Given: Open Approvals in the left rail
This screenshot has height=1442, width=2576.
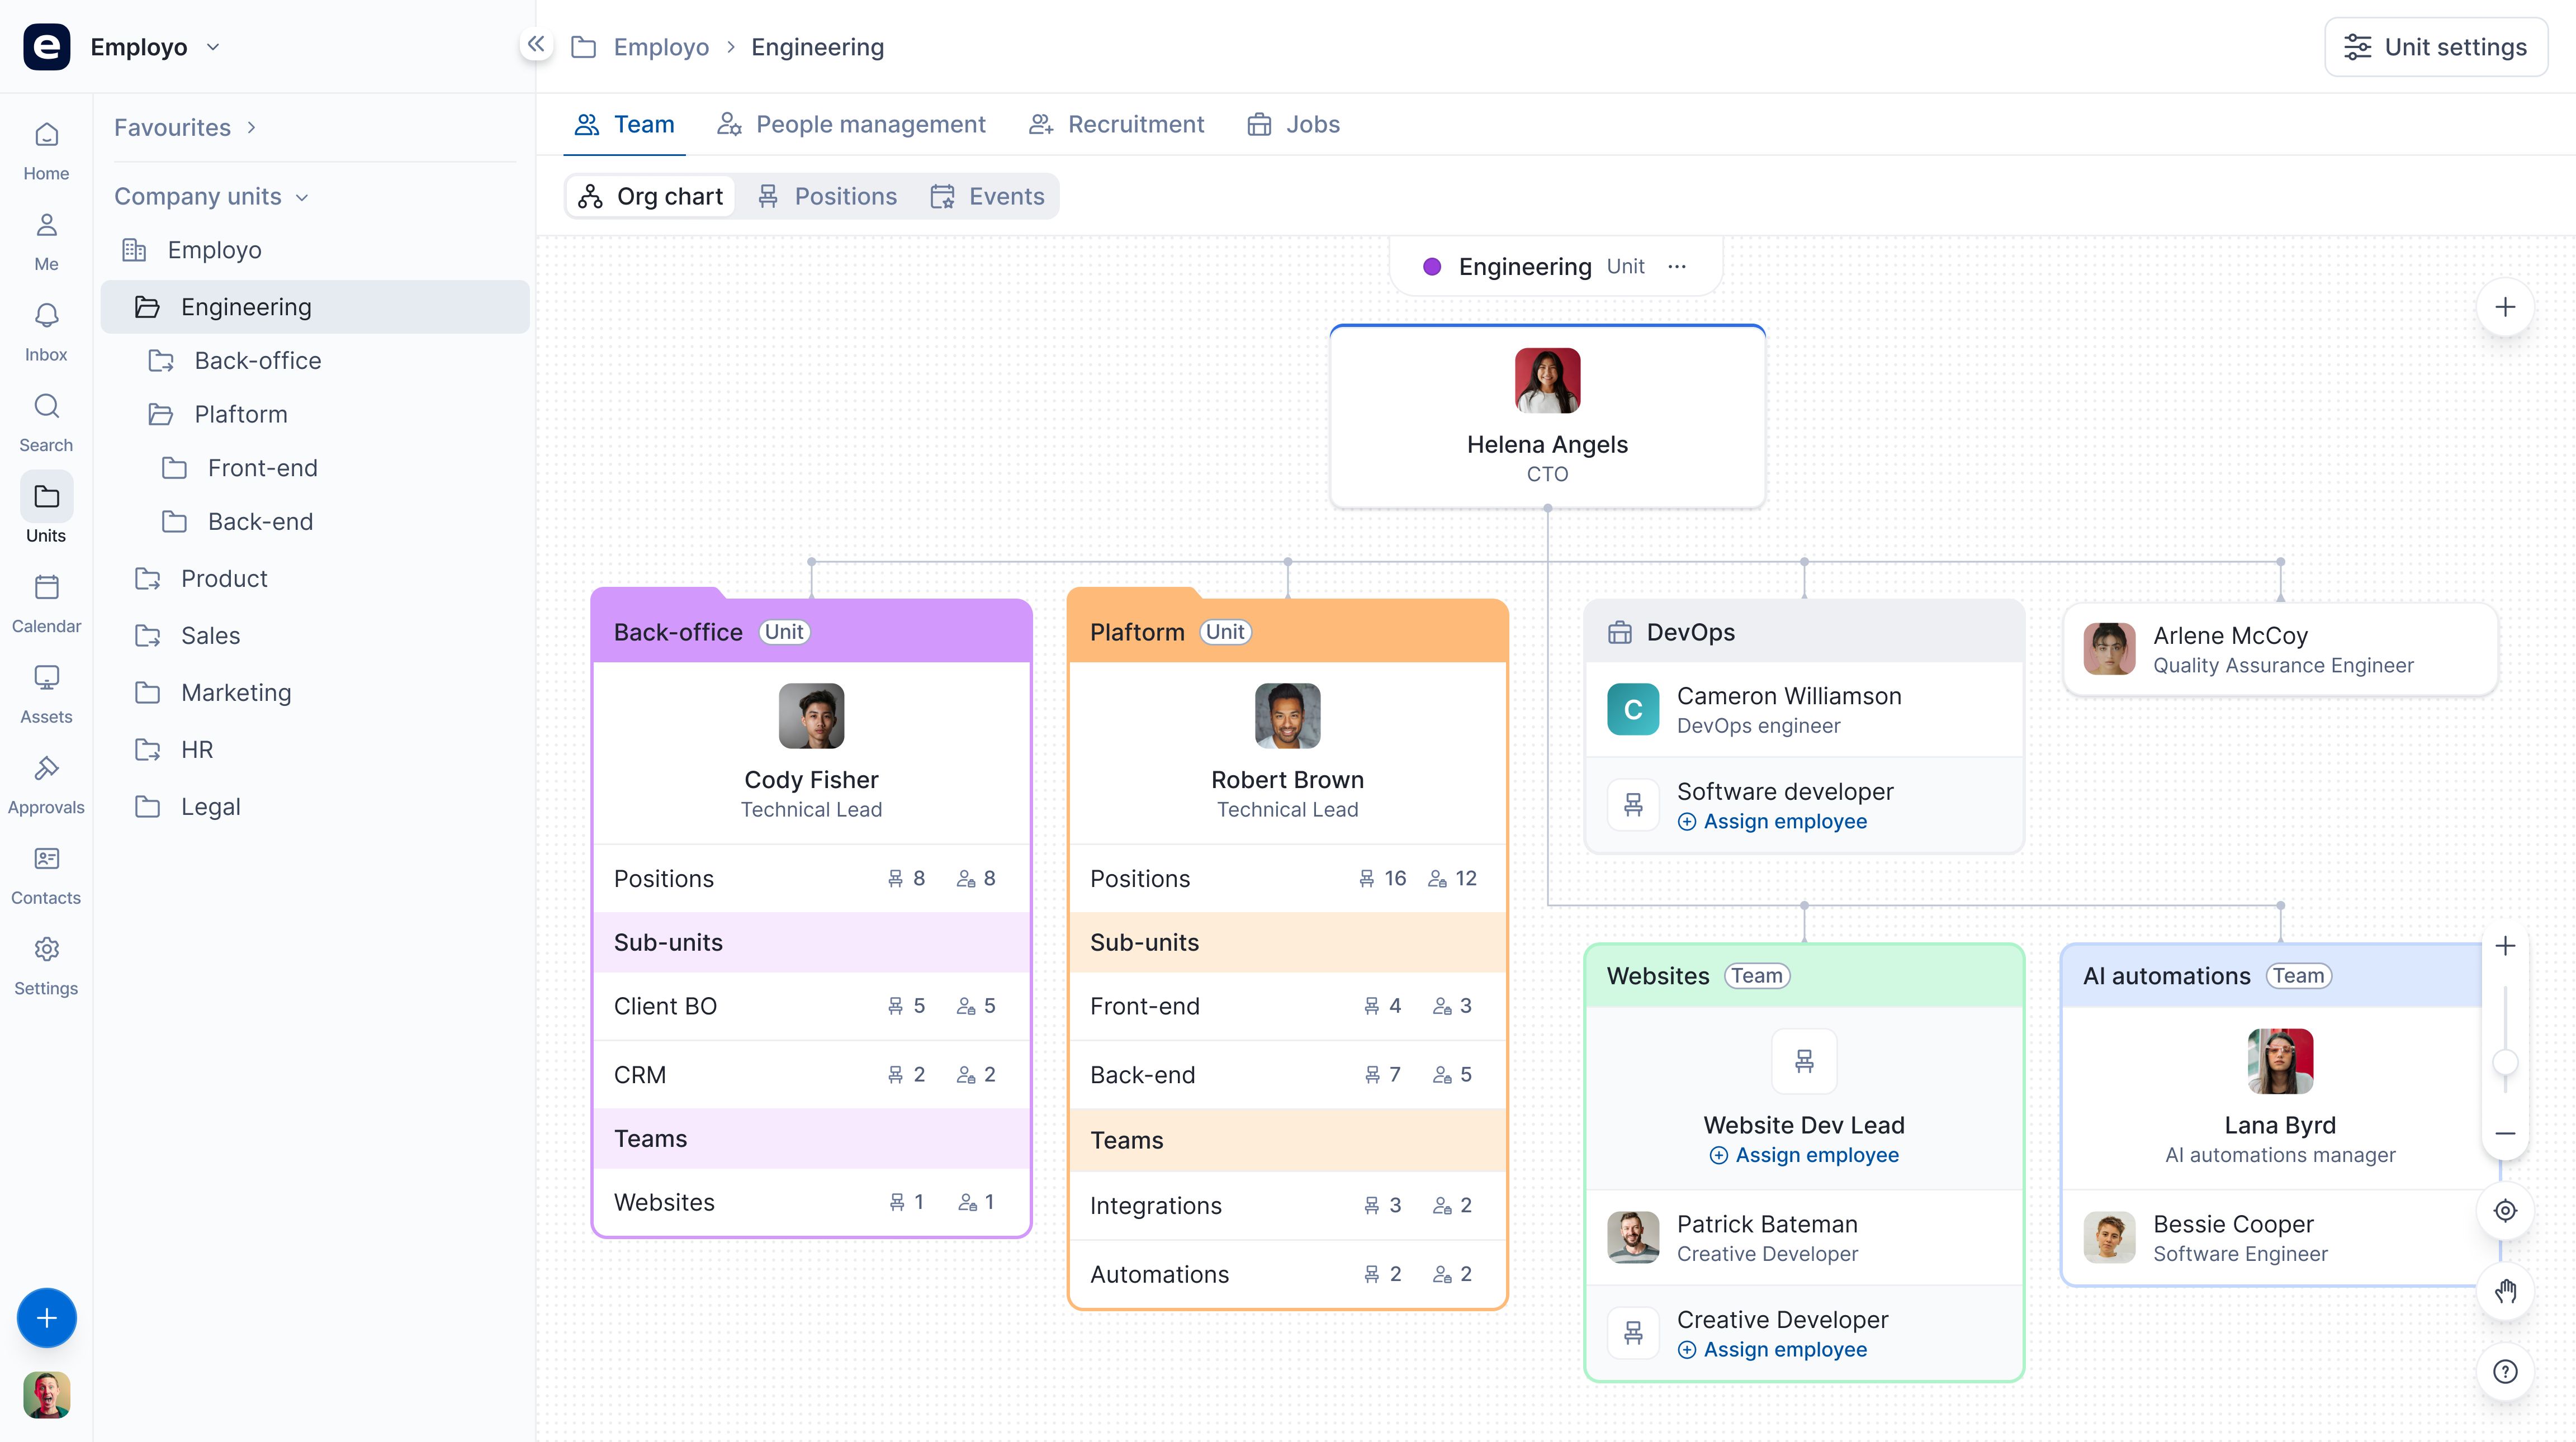Looking at the screenshot, I should point(46,785).
